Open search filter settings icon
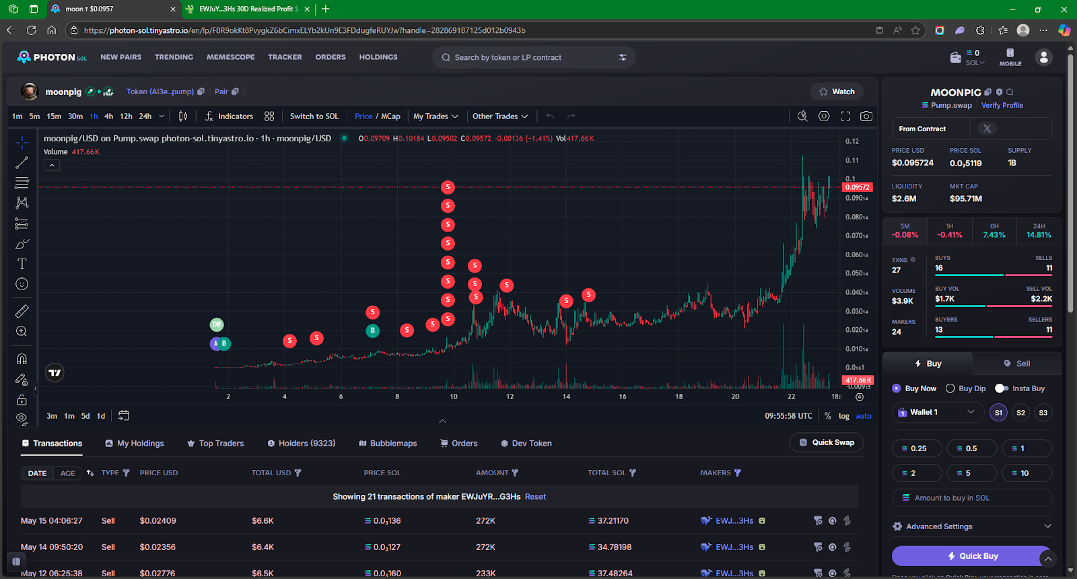 point(623,57)
